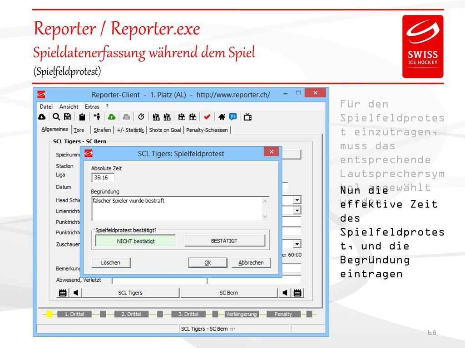Click grey marker between 2. and 3. Drittel

(160, 314)
